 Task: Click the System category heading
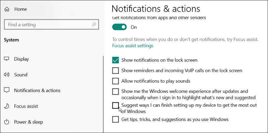[11, 40]
